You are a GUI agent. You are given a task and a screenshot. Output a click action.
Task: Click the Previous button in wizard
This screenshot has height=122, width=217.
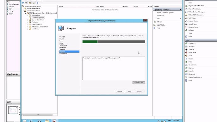tap(119, 91)
